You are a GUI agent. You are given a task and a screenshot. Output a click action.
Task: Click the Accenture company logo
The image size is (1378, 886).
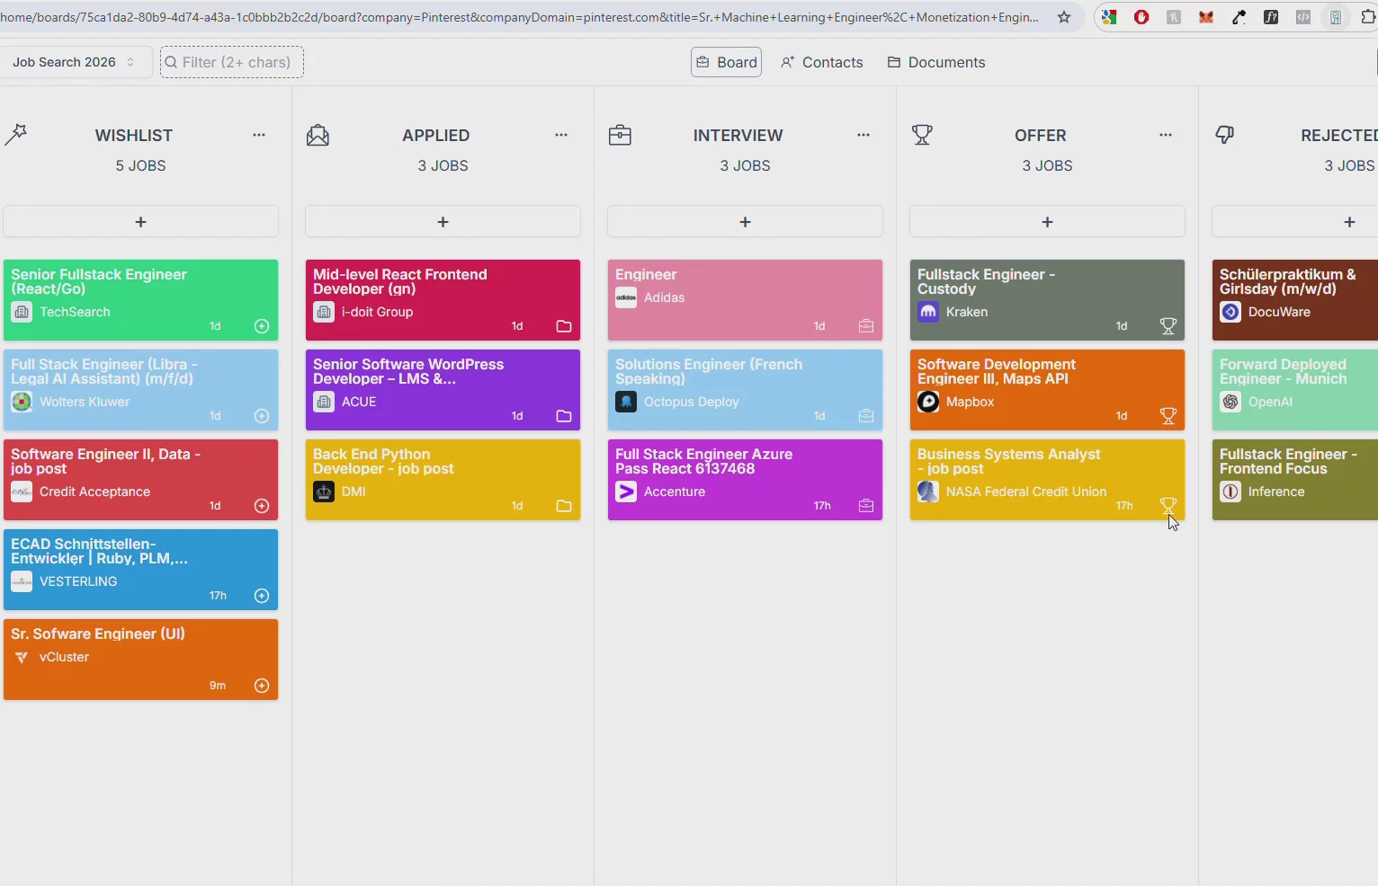(x=626, y=492)
